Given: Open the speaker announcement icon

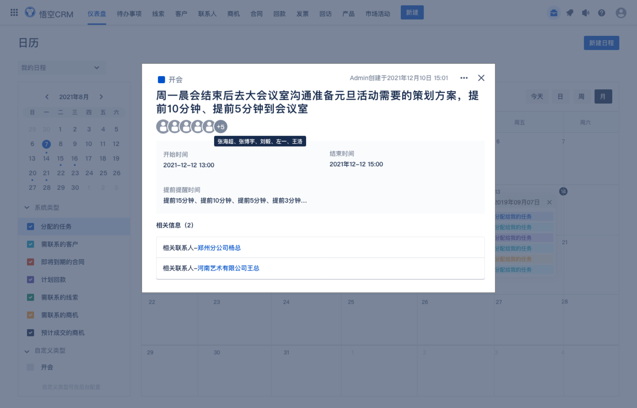Looking at the screenshot, I should 586,13.
